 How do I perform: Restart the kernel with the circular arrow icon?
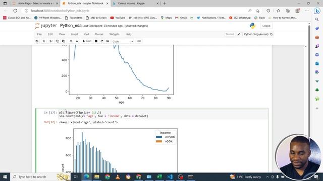tap(102, 41)
